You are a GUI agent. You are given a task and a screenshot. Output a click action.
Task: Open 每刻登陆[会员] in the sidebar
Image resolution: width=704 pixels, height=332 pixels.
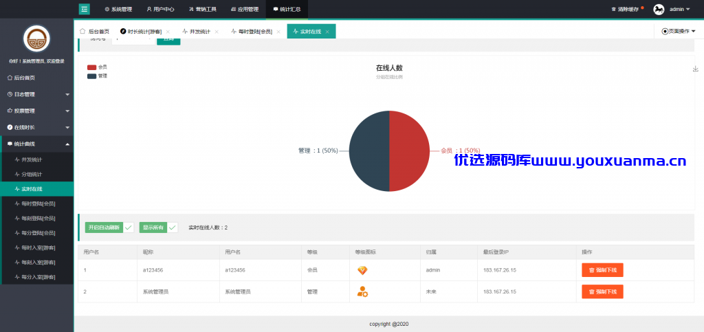tap(37, 219)
